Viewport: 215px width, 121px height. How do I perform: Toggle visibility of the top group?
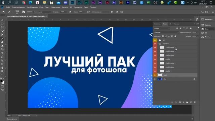[x=155, y=40]
